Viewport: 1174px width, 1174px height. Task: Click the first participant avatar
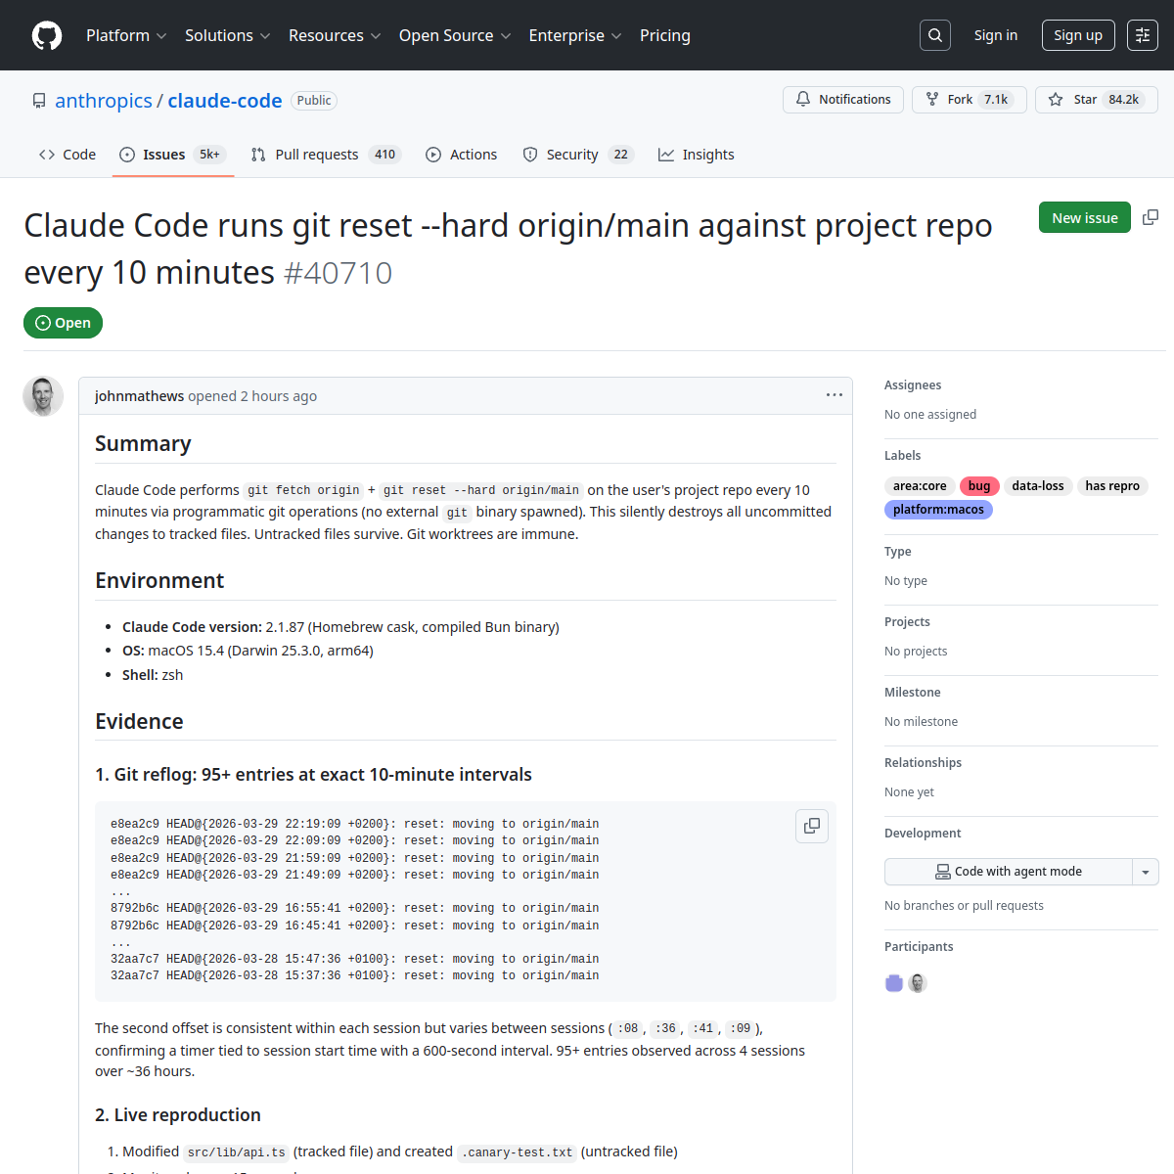893,982
